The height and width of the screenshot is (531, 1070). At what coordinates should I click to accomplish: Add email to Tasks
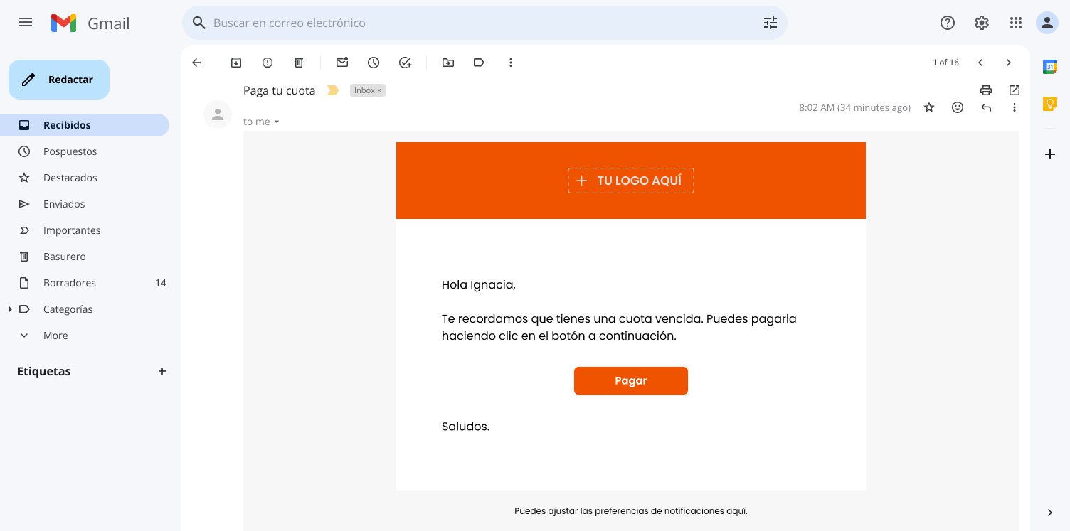405,63
